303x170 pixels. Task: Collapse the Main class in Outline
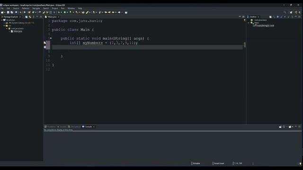tap(249, 23)
